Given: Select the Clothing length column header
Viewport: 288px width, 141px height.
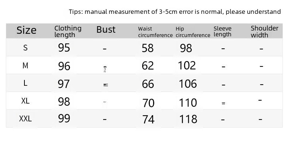Looking at the screenshot, I should pyautogui.click(x=68, y=32).
